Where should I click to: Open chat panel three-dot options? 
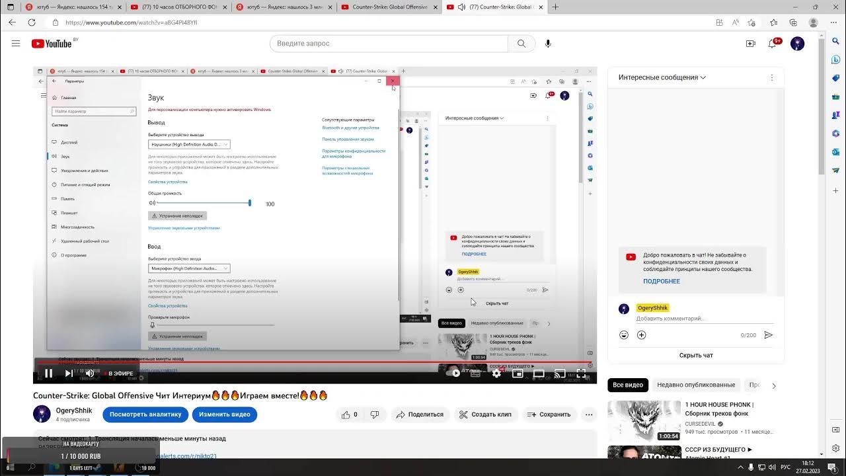point(771,77)
